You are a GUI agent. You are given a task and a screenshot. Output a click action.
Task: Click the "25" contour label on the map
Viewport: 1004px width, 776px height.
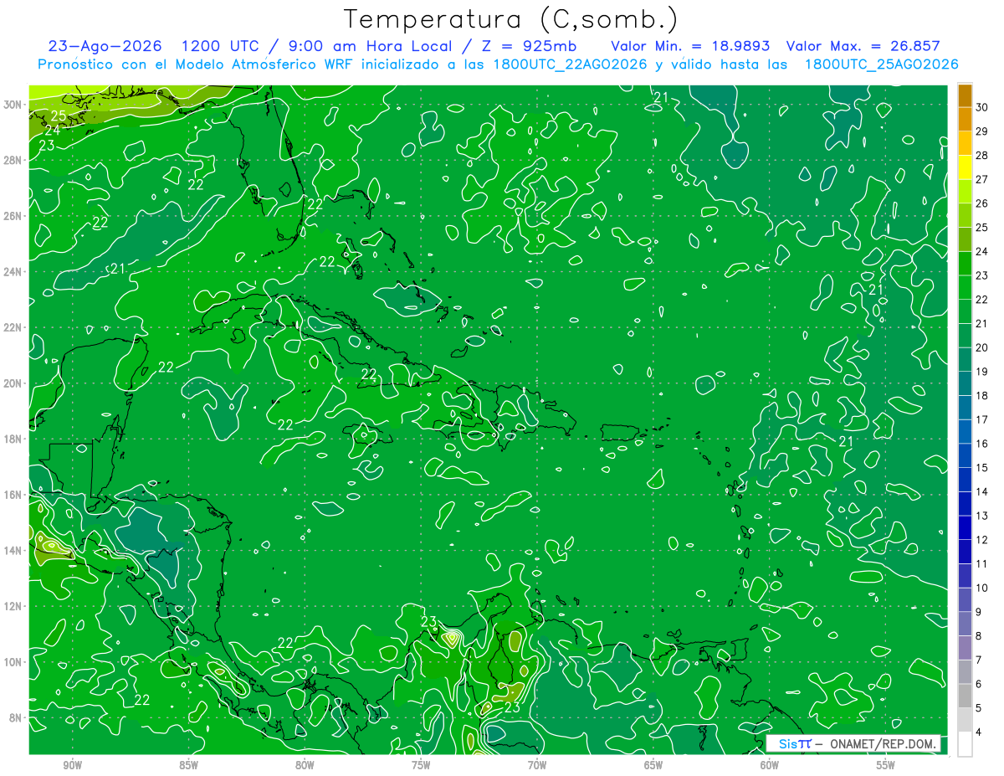click(x=59, y=116)
